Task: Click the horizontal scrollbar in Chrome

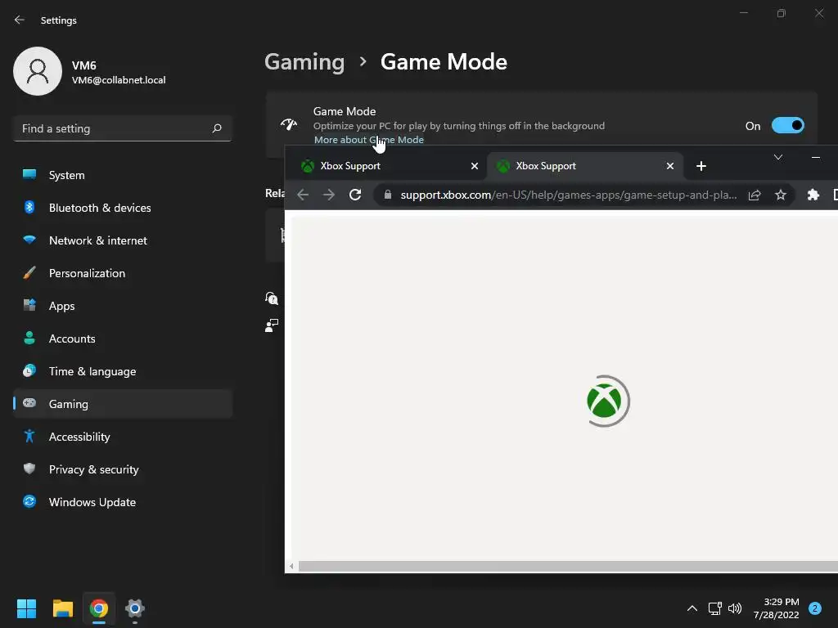Action: point(568,566)
